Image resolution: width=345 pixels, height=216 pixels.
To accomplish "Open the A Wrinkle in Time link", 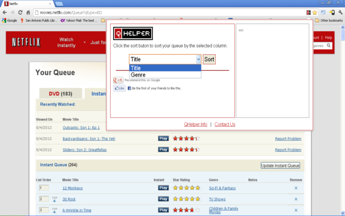I will [x=77, y=210].
